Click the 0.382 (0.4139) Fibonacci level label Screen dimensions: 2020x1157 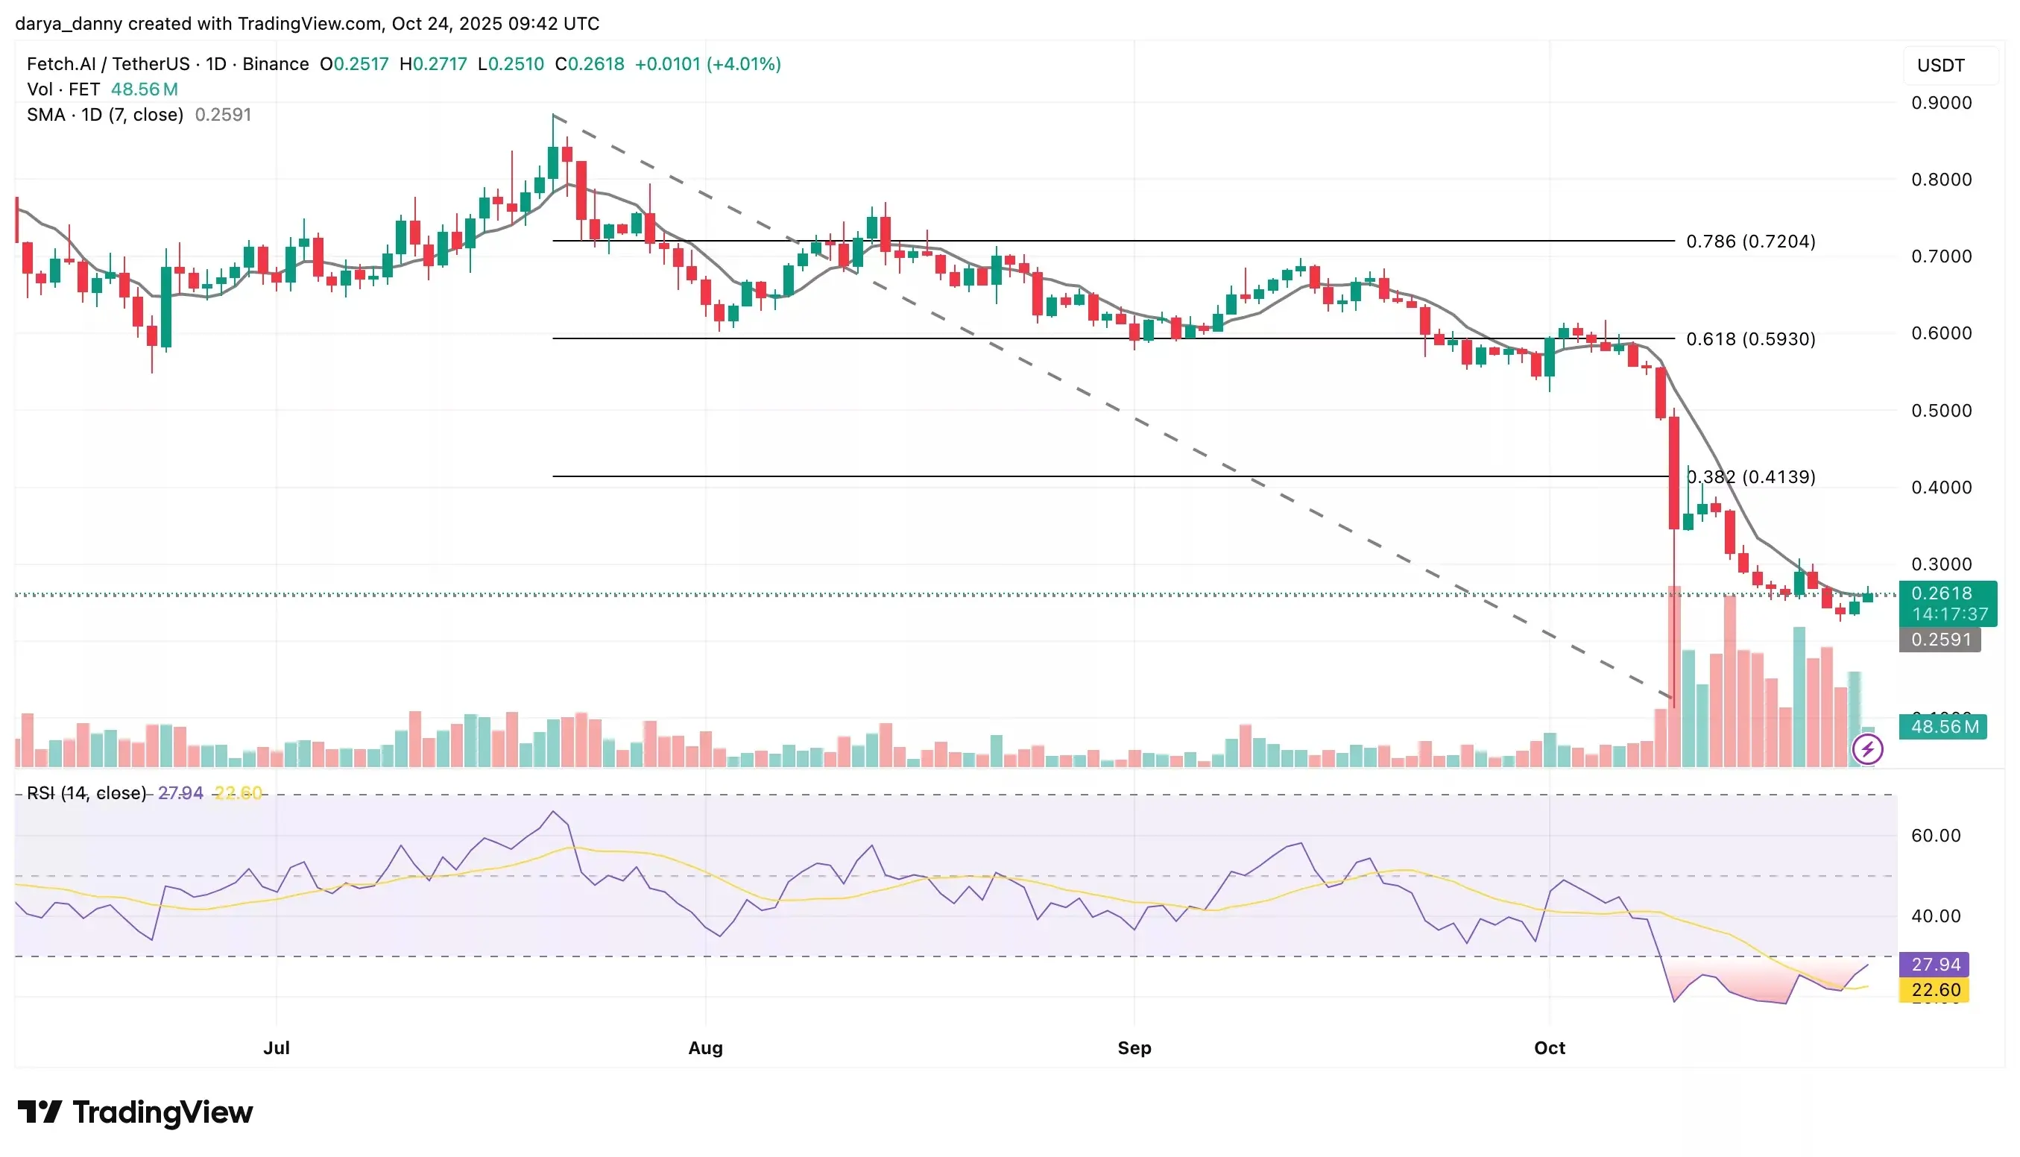tap(1750, 477)
